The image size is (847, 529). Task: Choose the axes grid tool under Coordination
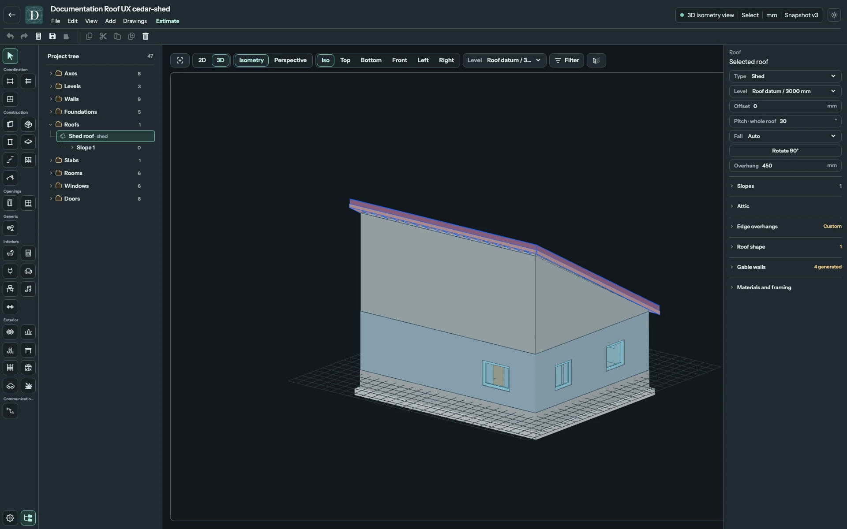[10, 81]
